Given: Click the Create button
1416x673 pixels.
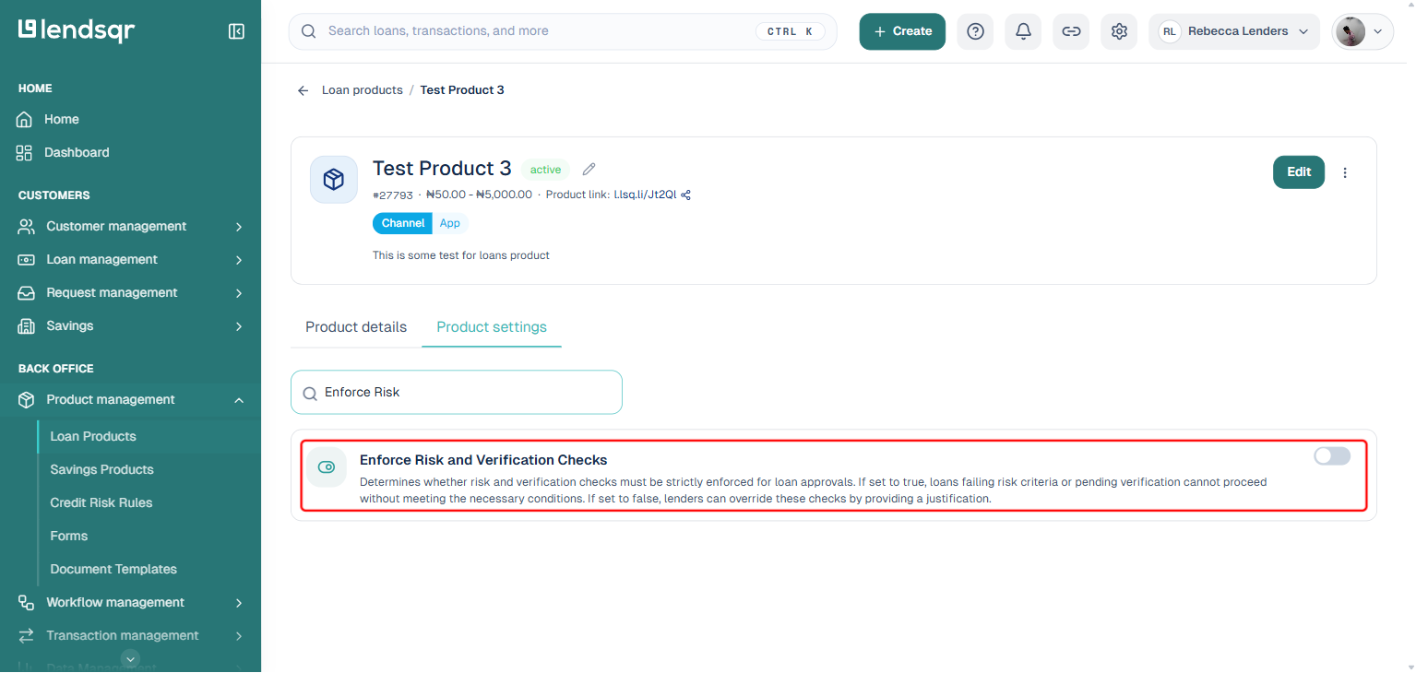Looking at the screenshot, I should (902, 31).
